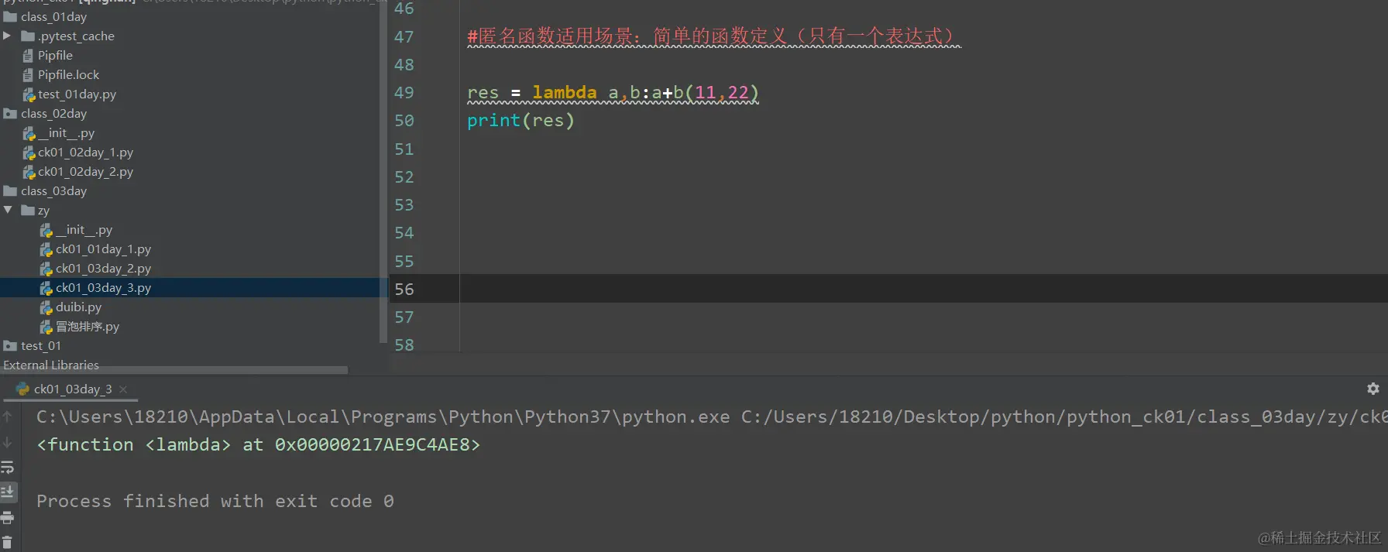Open duibi.py file
Screen dimensions: 1388x552
(x=70, y=307)
